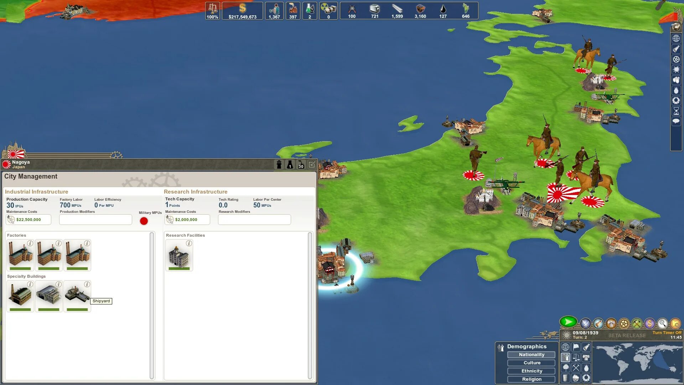Click the Ethnicity button
Image resolution: width=684 pixels, height=385 pixels.
(531, 371)
